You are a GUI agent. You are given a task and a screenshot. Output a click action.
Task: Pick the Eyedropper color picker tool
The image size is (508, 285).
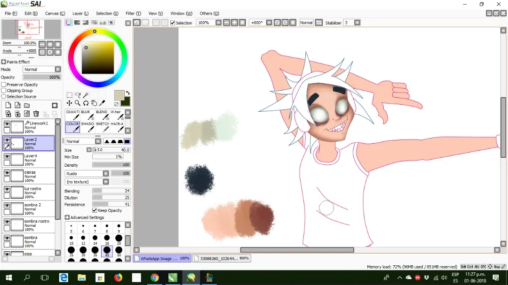click(x=102, y=103)
